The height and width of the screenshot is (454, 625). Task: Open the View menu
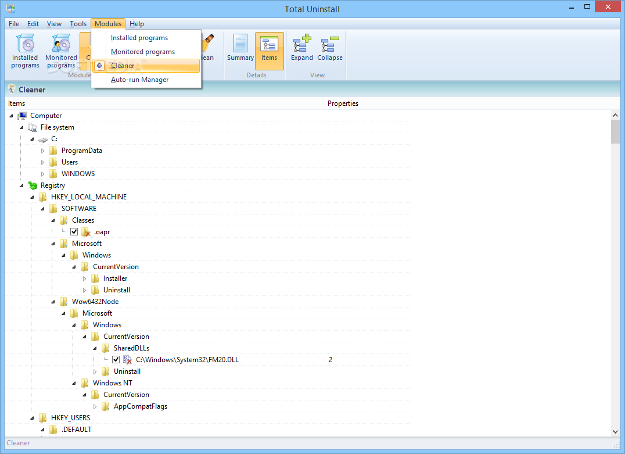(54, 23)
